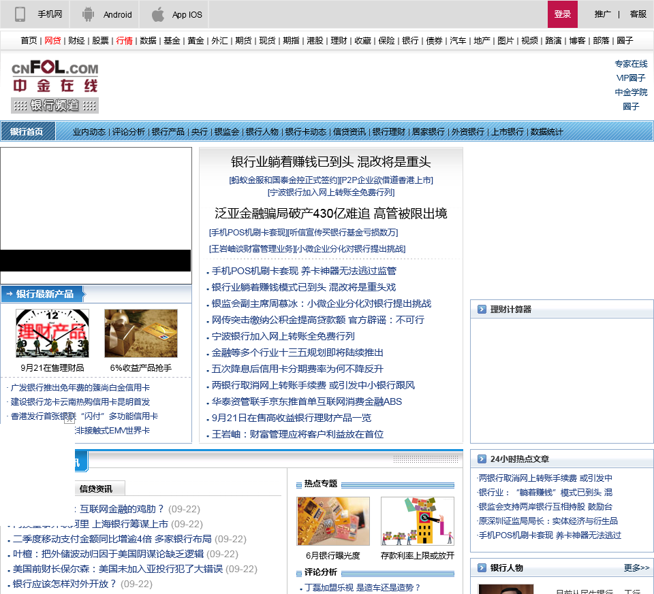654x594 pixels.
Task: Open hot article 银监会支持两岸银行互相持股
Action: tap(545, 506)
